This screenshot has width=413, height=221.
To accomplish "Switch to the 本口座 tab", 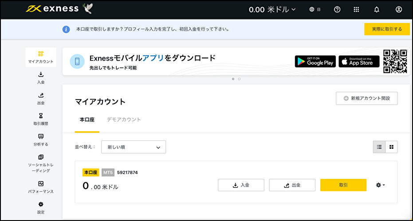I will [87, 120].
